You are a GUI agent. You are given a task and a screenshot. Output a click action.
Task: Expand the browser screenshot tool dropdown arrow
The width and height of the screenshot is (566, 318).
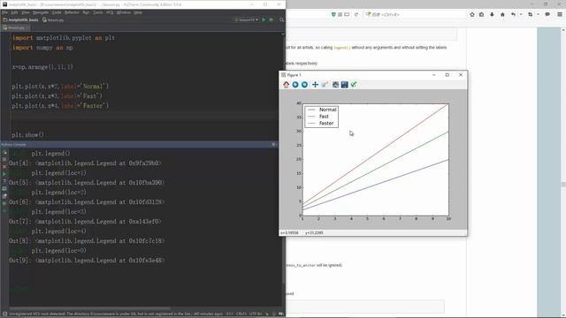538,14
